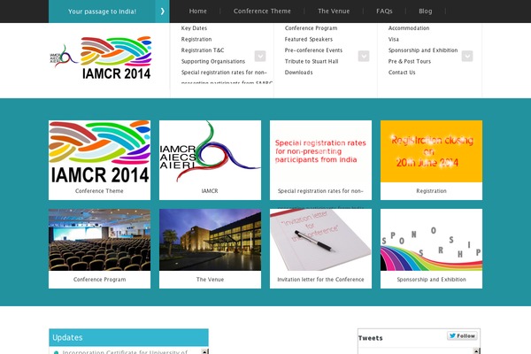Click the Twitter Follow button
Screen dimensions: 531x354
(x=462, y=335)
